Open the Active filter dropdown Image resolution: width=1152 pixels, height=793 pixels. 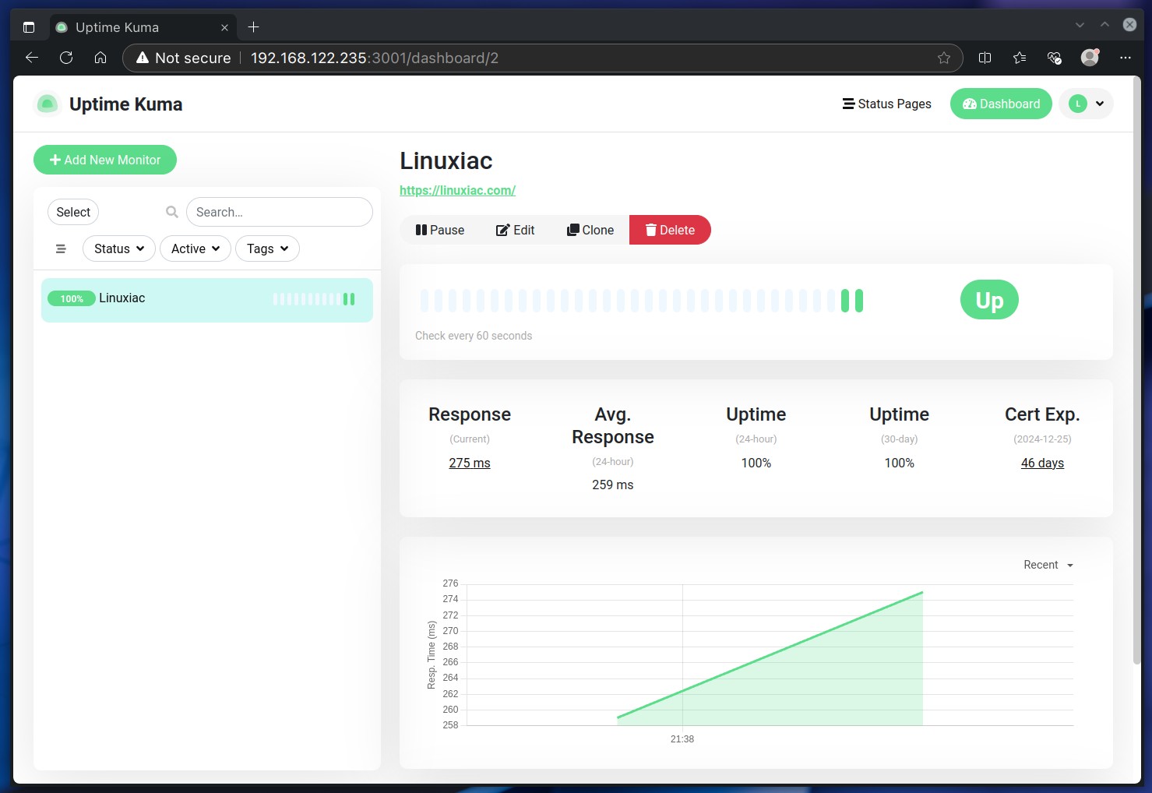click(x=196, y=248)
